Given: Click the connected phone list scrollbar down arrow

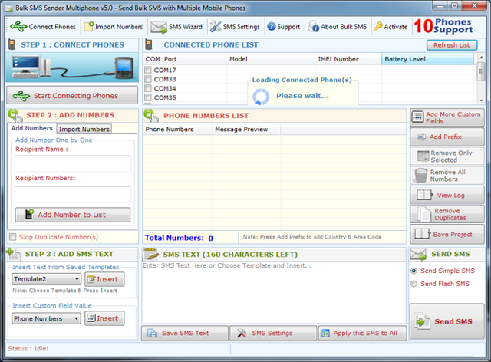Looking at the screenshot, I should tap(481, 100).
